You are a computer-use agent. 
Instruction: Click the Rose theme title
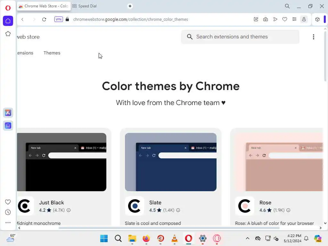pyautogui.click(x=265, y=202)
